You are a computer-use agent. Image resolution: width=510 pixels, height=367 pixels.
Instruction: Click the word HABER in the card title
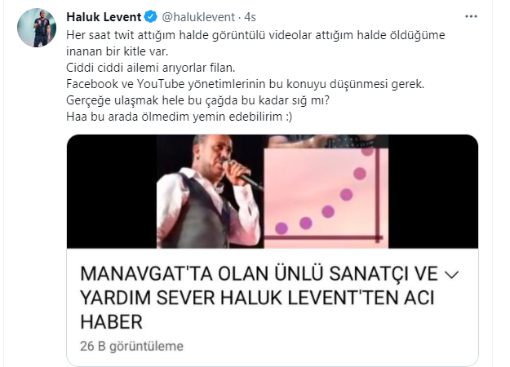(111, 322)
